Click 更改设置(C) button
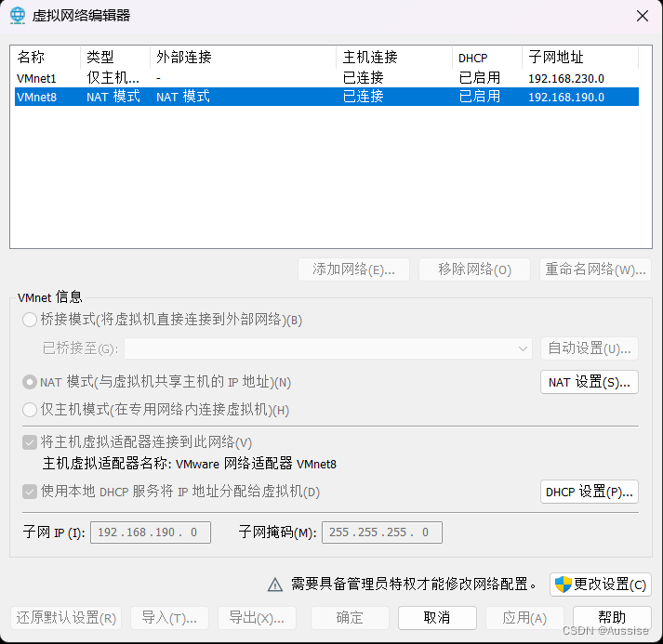 pyautogui.click(x=601, y=585)
